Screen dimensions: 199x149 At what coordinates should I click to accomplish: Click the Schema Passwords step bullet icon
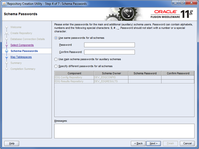coord(7,51)
